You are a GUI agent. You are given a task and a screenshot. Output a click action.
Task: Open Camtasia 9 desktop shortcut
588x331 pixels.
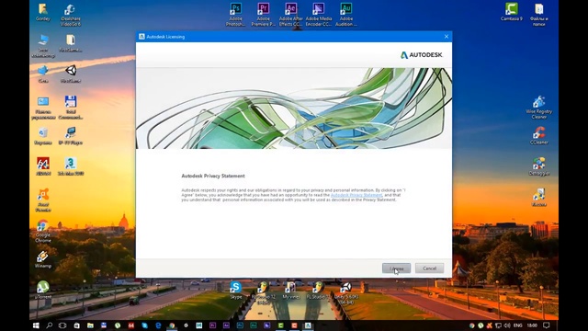pyautogui.click(x=511, y=12)
